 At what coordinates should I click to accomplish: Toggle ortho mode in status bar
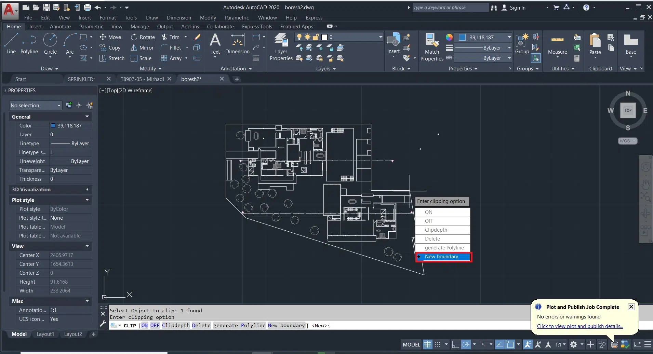[455, 344]
